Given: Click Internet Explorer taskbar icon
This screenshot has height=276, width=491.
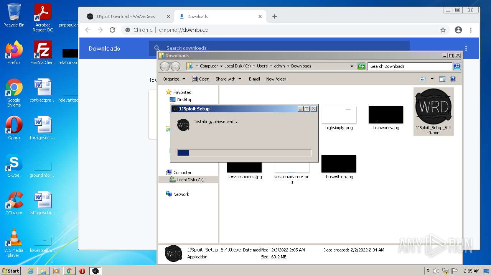Looking at the screenshot, I should coord(30,271).
